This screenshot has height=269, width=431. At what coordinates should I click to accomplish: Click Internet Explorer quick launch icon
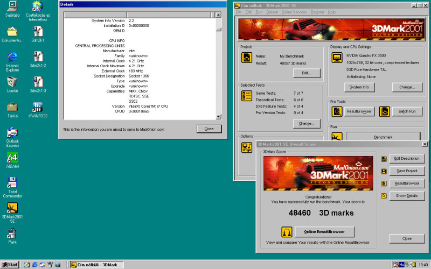pos(34,265)
